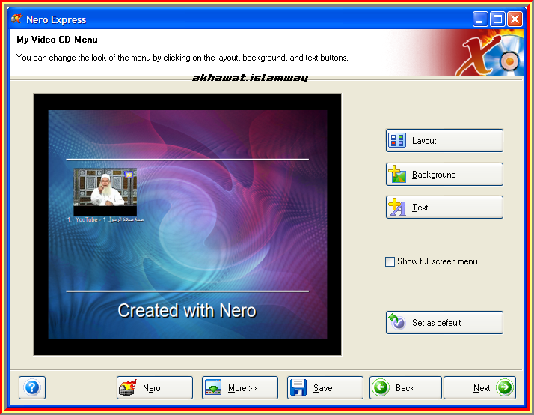Close the Nero Express window
534x415 pixels.
click(515, 19)
